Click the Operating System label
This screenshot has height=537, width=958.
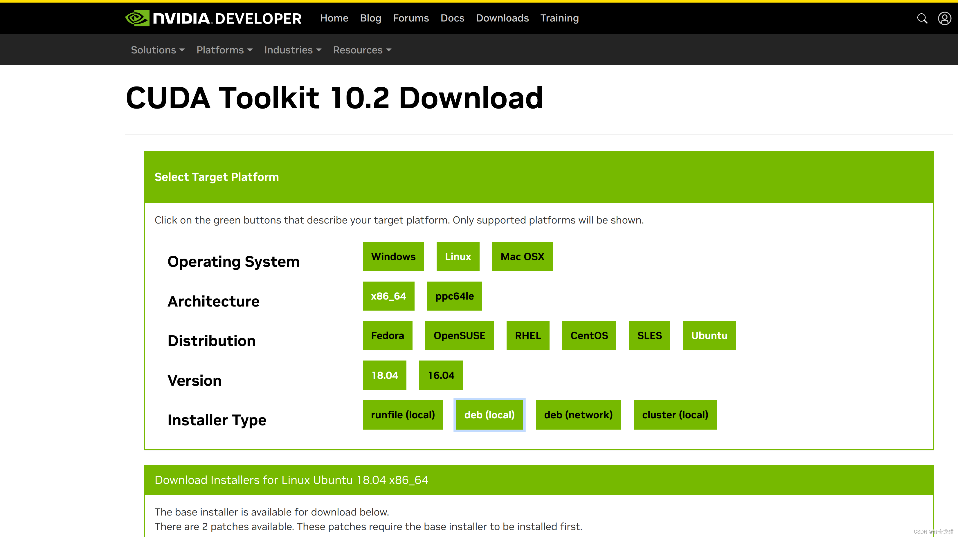pos(234,262)
